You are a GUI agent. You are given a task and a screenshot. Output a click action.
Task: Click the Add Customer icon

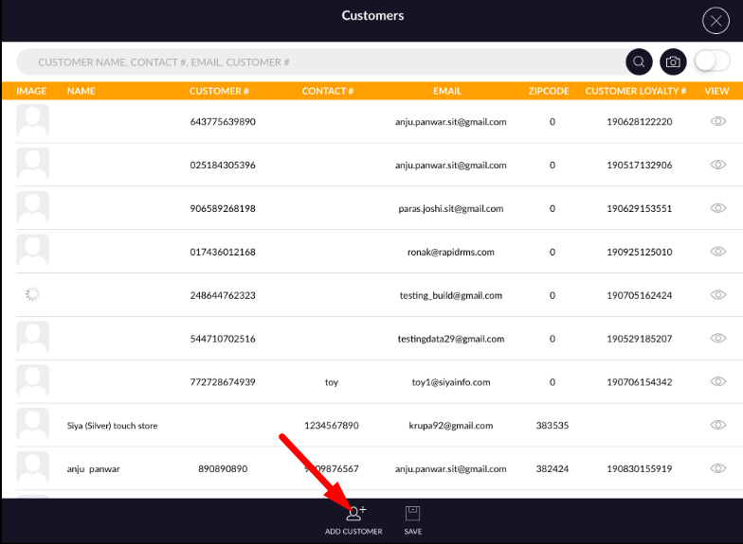[x=354, y=514]
